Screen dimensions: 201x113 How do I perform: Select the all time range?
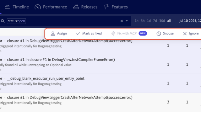(x=169, y=21)
